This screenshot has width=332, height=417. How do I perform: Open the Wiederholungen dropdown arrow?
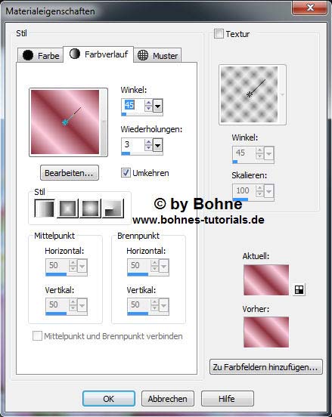pyautogui.click(x=158, y=146)
